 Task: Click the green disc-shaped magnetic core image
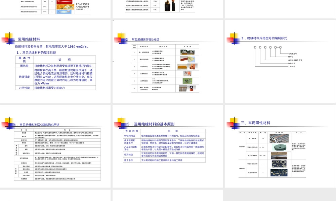click(x=279, y=147)
